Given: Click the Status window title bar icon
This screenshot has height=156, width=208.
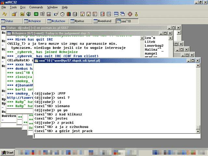Looking at the screenshot, I should [4, 28].
